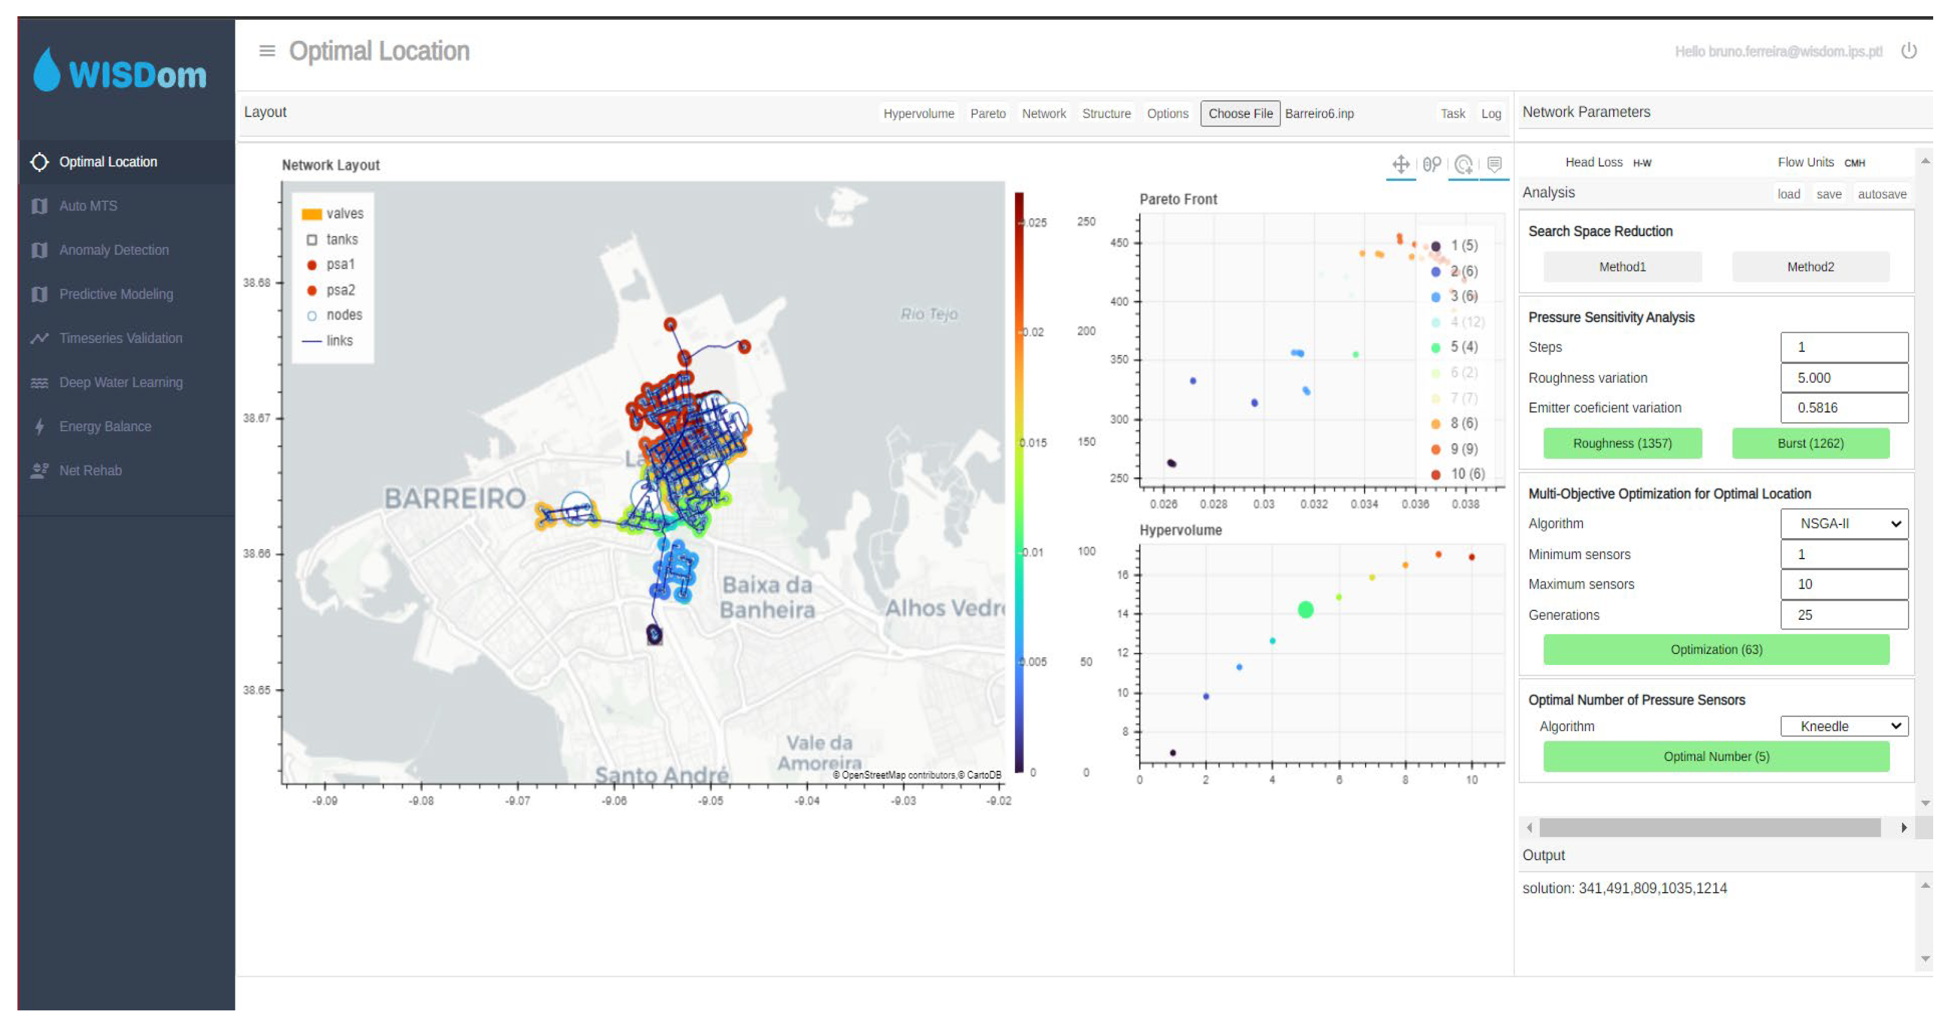1959x1023 pixels.
Task: Open Timeseries Validation in sidebar
Action: click(120, 338)
